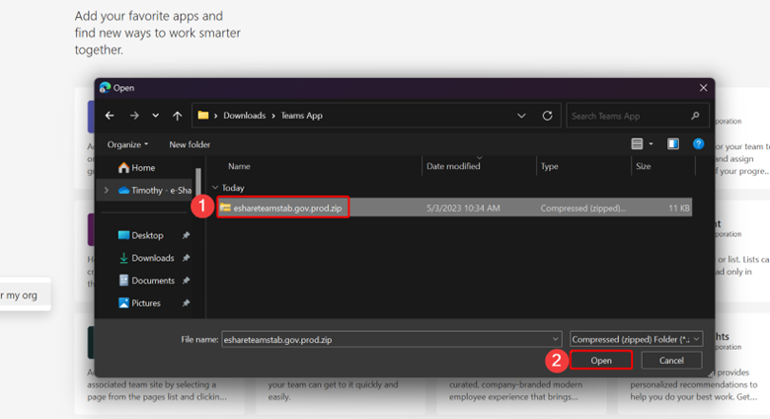770x419 pixels.
Task: Select Home in the navigation pane
Action: (x=136, y=168)
